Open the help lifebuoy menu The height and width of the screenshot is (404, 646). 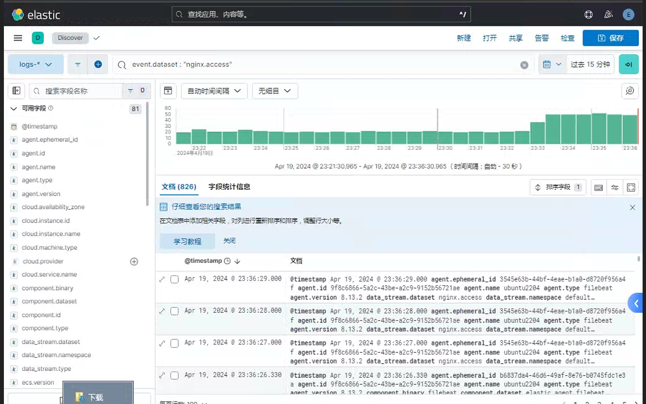point(588,15)
